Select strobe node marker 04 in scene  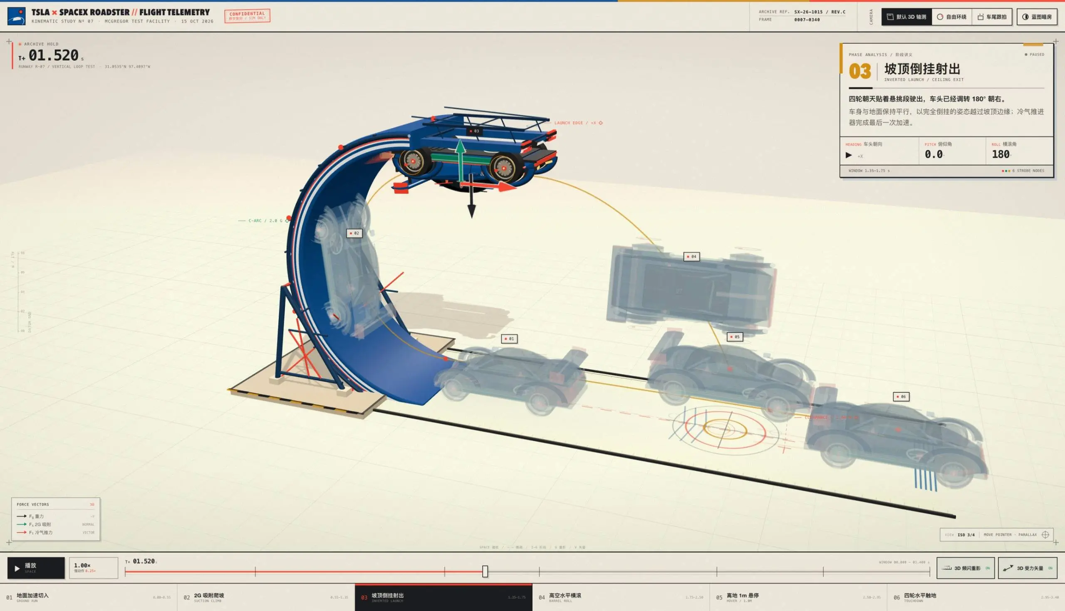691,256
